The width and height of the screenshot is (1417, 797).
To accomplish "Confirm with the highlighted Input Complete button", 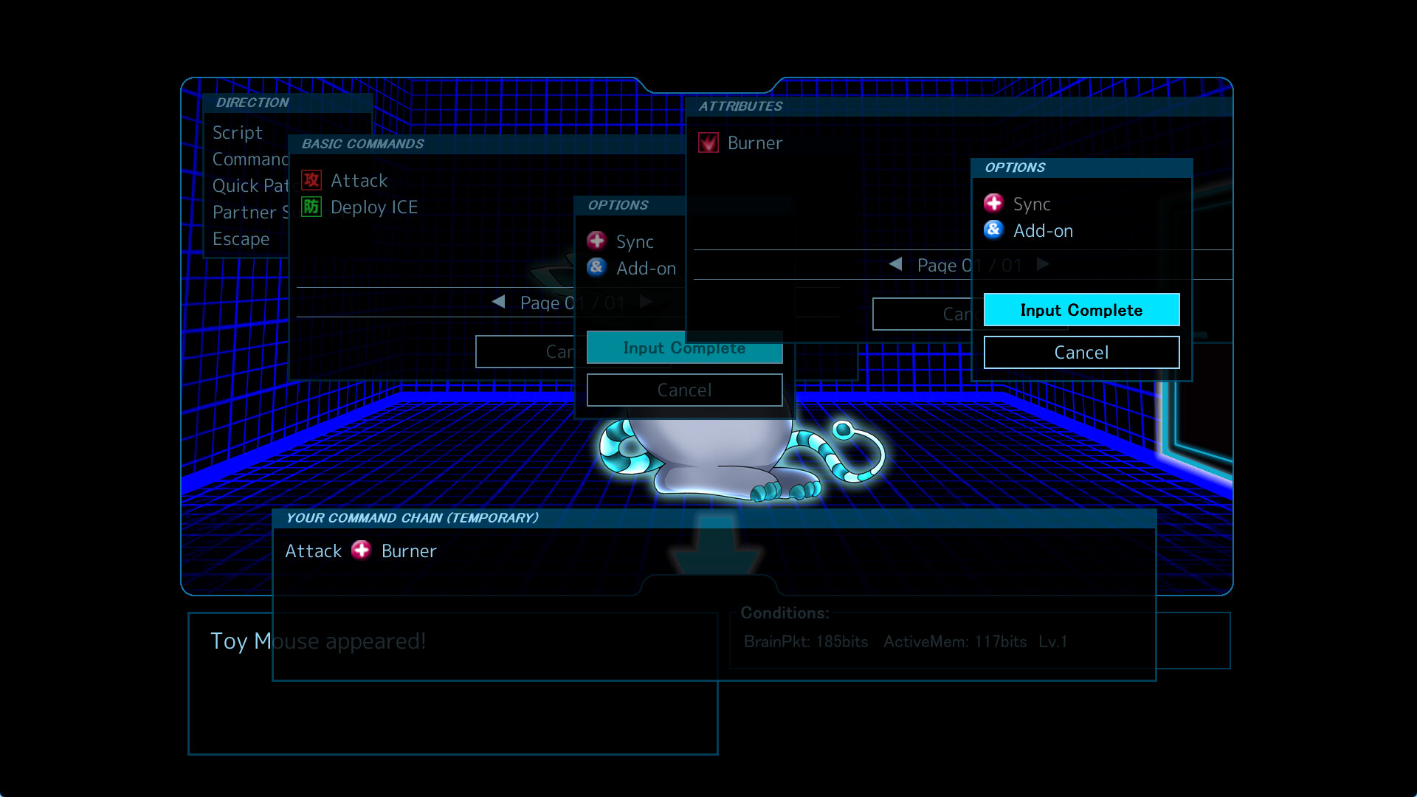I will pyautogui.click(x=1081, y=309).
